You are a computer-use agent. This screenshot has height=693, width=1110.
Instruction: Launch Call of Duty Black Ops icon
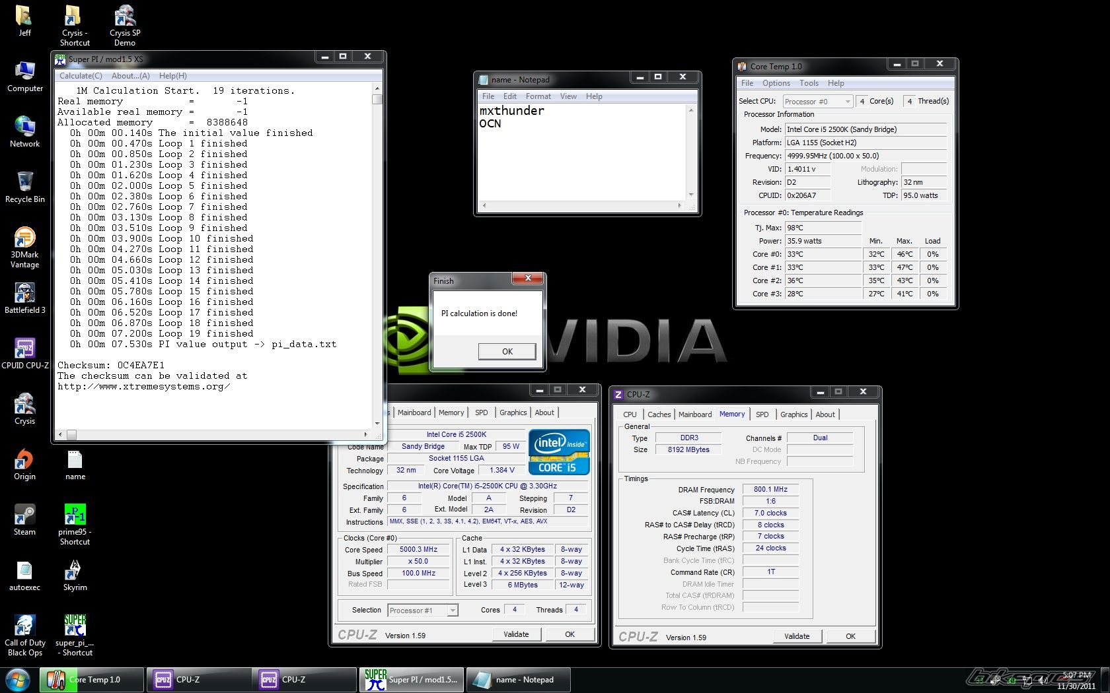pos(24,635)
